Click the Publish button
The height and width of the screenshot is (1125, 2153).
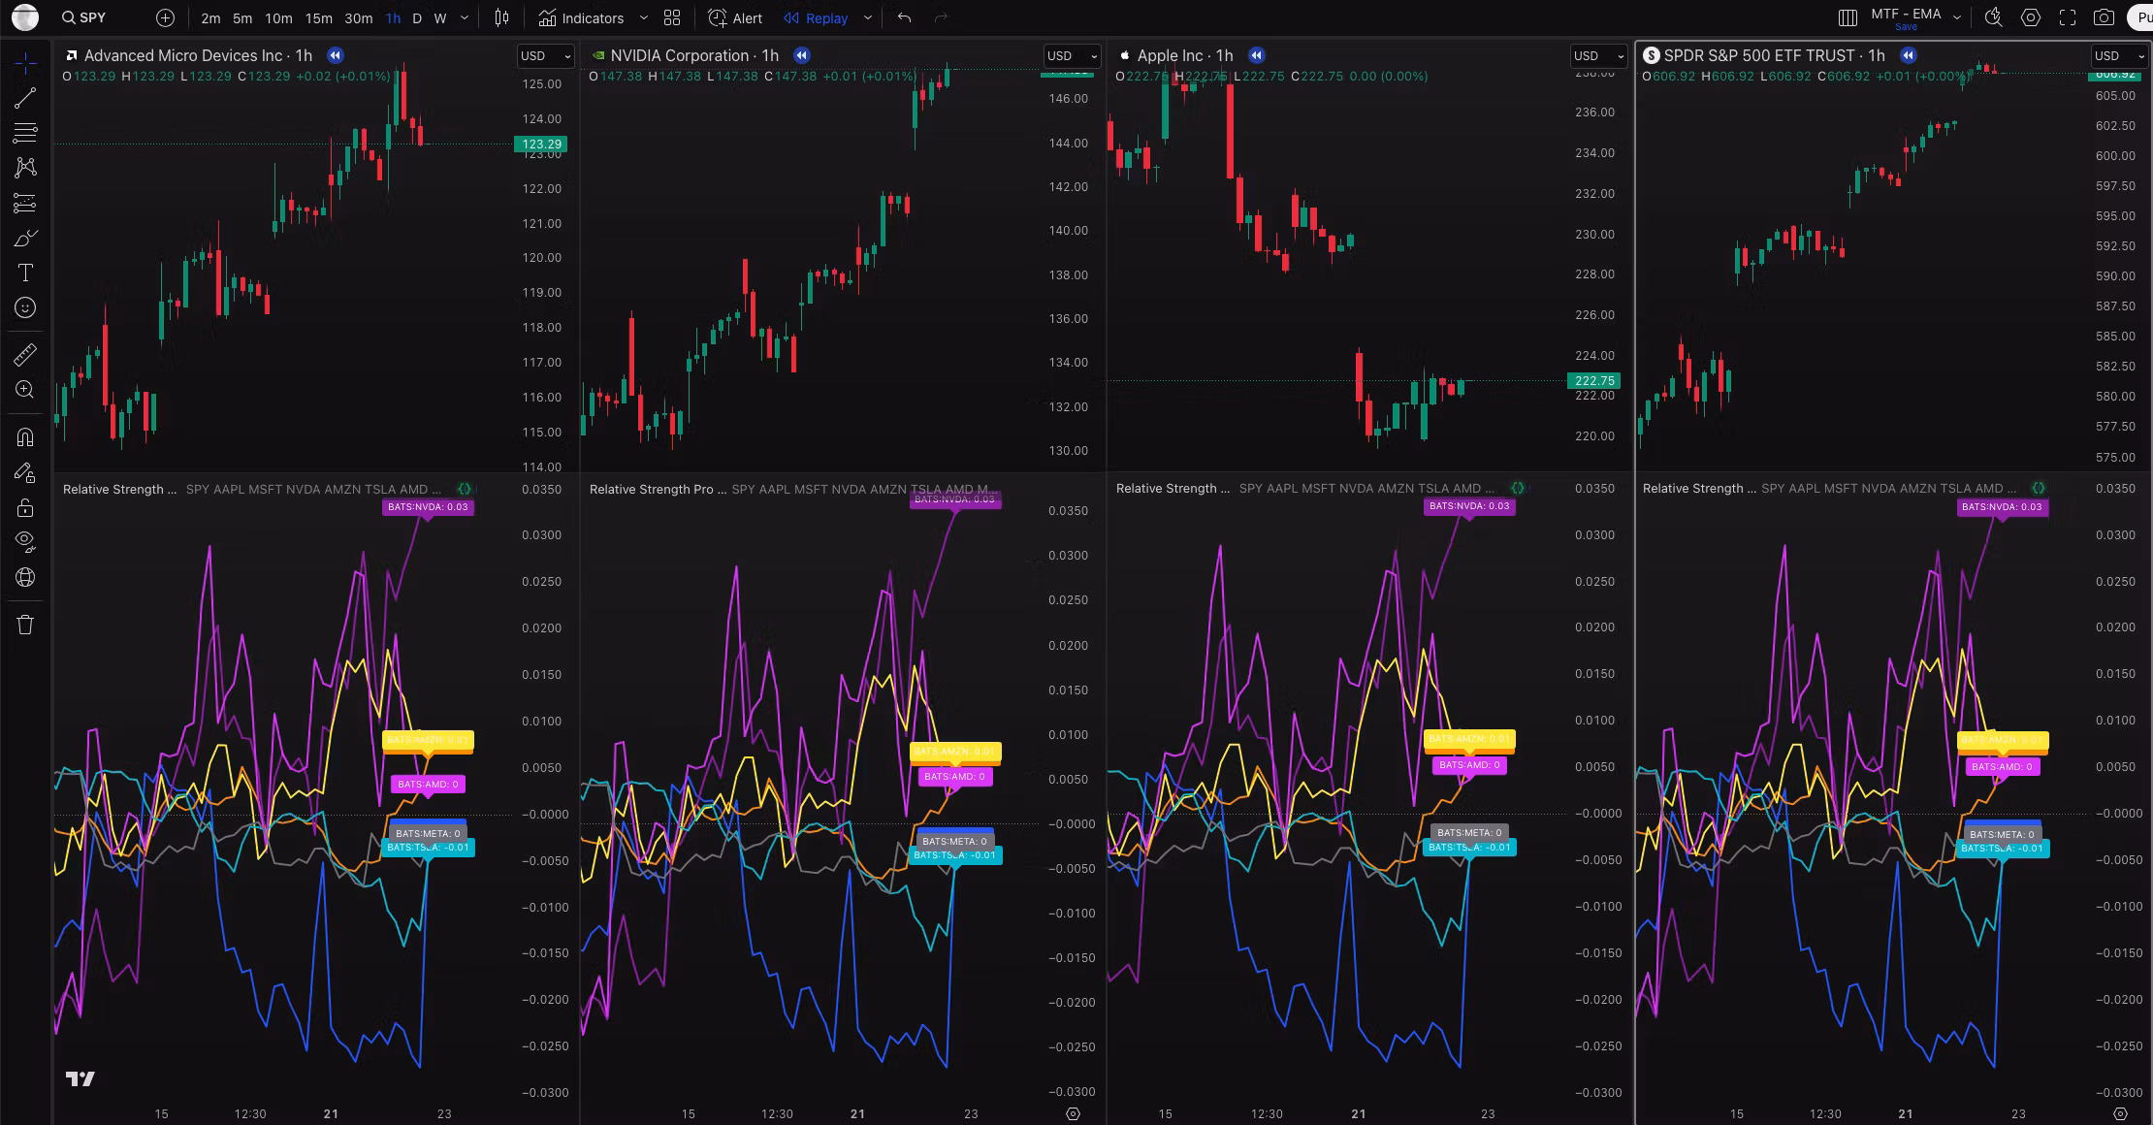(2141, 16)
